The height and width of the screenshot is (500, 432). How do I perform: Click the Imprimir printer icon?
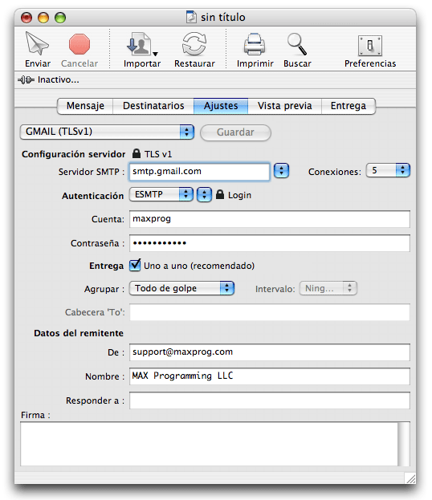[x=255, y=44]
